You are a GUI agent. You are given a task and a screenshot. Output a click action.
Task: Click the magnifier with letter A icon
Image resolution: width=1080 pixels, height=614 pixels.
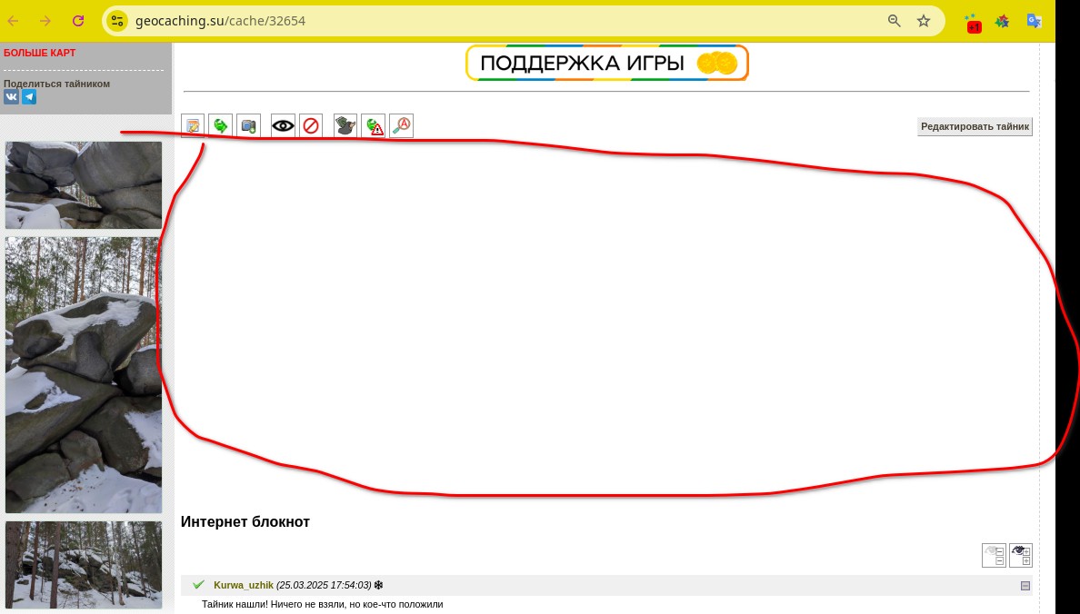401,125
